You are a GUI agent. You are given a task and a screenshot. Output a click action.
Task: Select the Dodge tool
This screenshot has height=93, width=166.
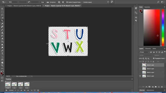[x=2, y=48]
